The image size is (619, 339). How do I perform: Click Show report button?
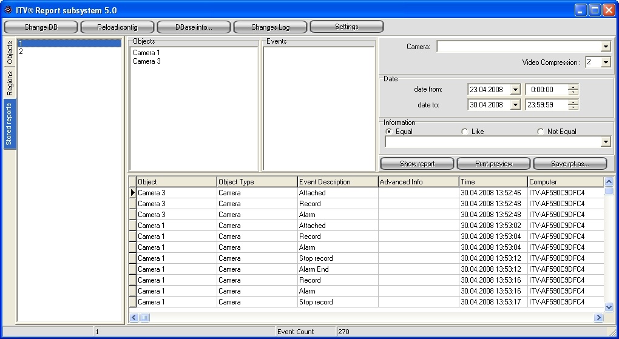pyautogui.click(x=417, y=164)
